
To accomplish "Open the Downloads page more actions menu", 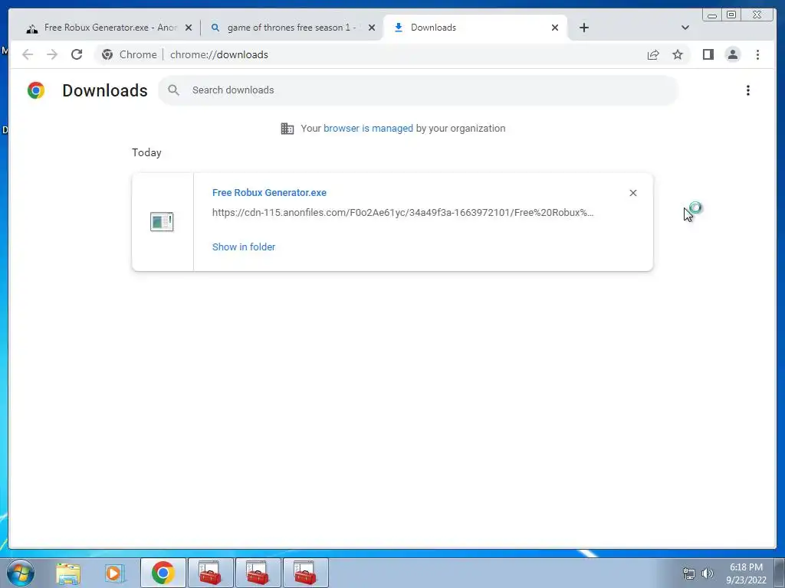I will coord(748,90).
